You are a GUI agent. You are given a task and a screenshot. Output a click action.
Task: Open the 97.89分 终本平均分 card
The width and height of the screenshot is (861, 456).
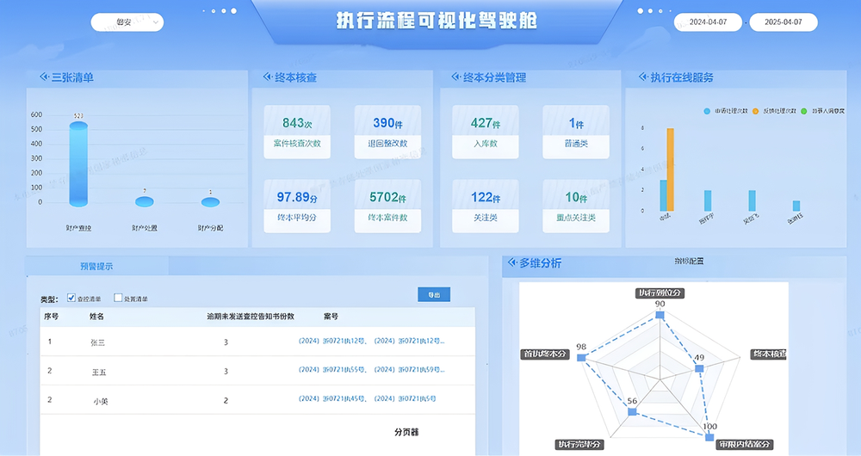[297, 206]
